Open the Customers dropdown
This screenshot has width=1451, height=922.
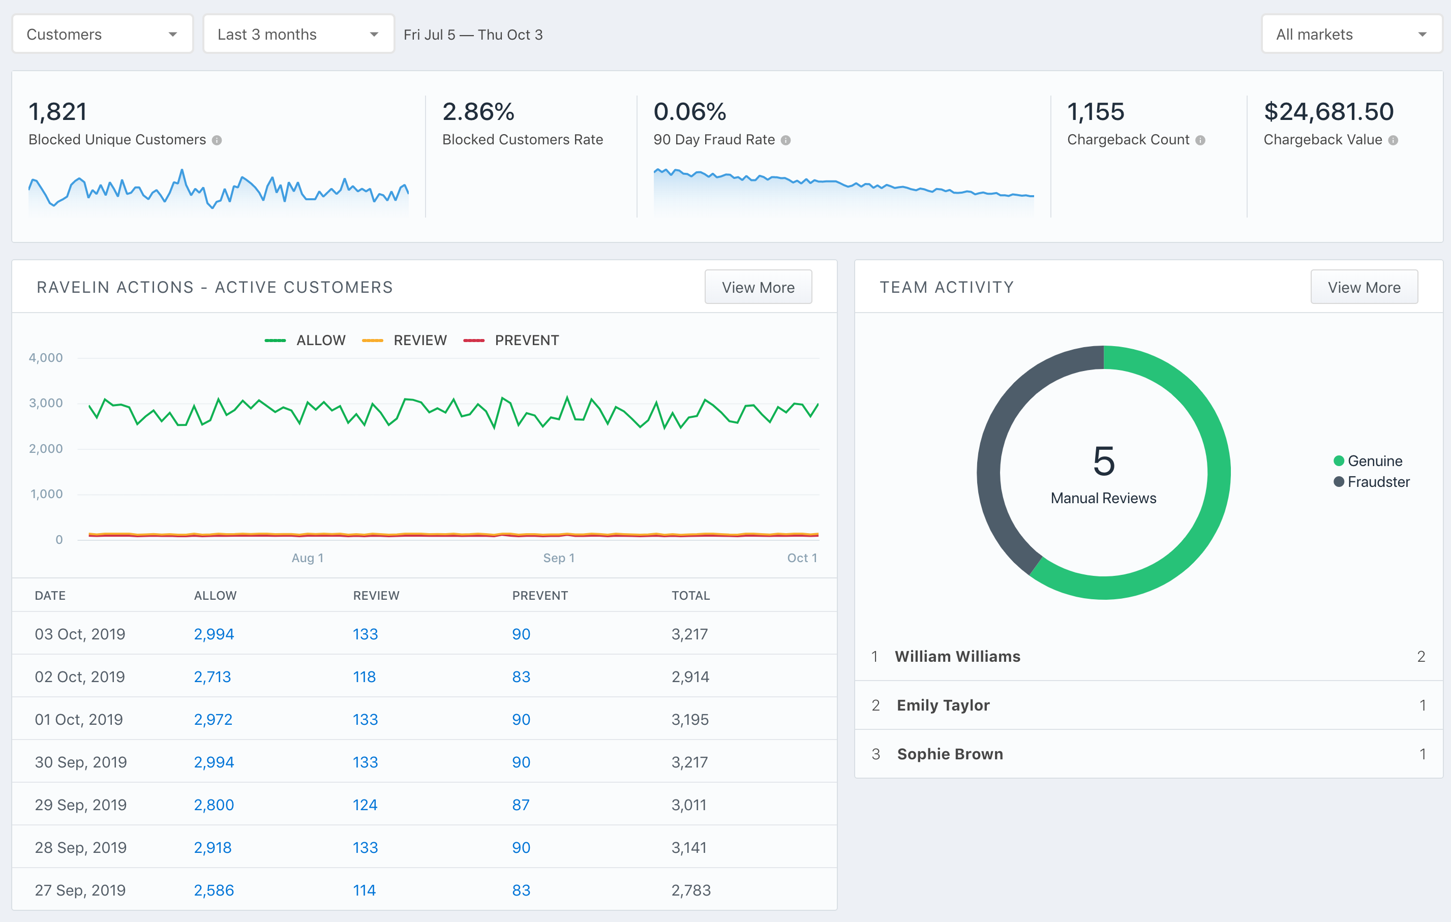pyautogui.click(x=102, y=35)
